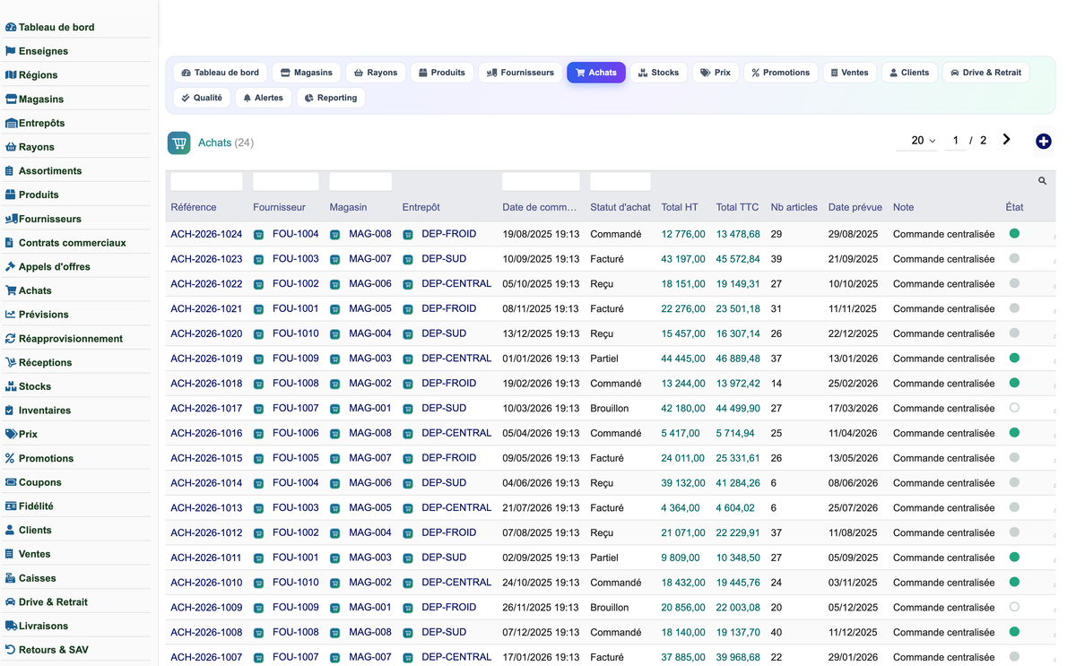The width and height of the screenshot is (1076, 666).
Task: Toggle the empty État circle for ACH-2026-1009
Action: pyautogui.click(x=1014, y=607)
